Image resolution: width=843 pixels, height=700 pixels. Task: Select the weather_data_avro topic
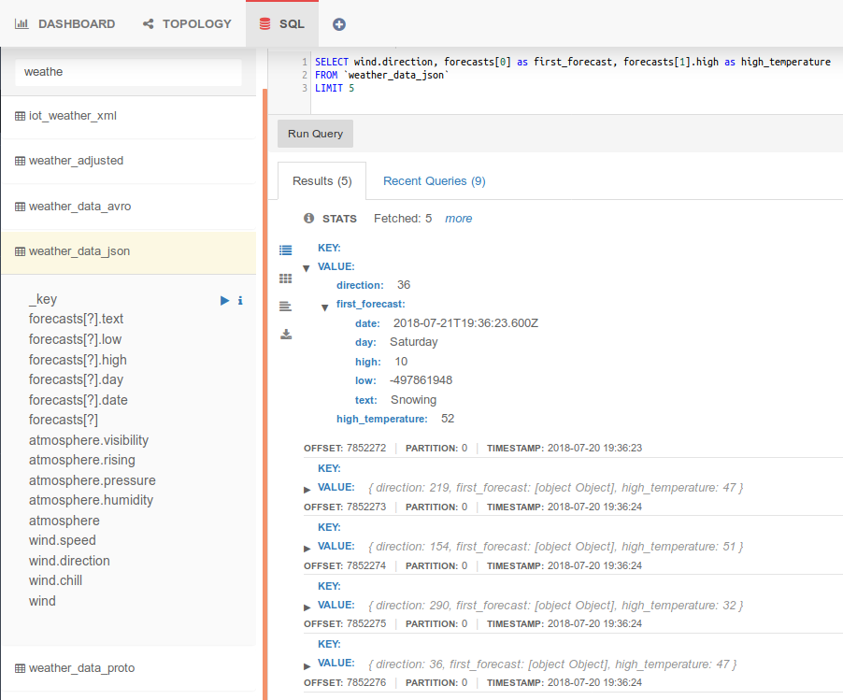pos(128,207)
